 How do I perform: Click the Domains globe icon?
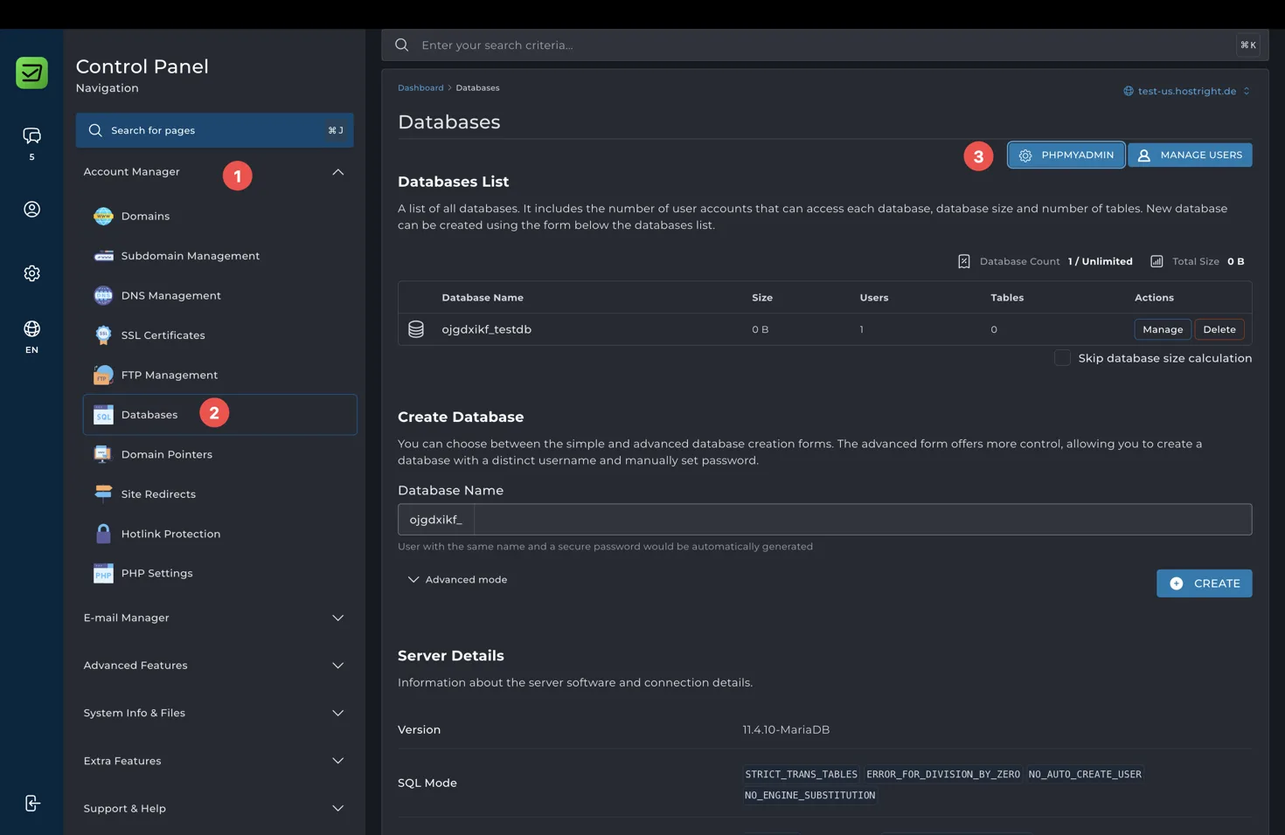tap(103, 216)
